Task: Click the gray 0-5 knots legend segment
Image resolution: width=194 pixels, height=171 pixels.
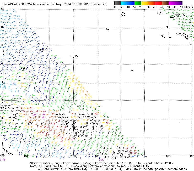Action: [117, 3]
